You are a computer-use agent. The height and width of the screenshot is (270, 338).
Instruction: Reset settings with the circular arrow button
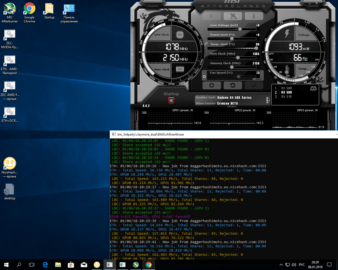coord(233,85)
